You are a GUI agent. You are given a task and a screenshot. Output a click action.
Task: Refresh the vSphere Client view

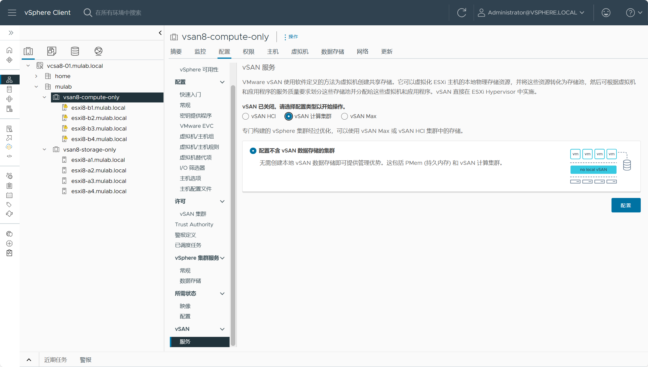click(462, 13)
